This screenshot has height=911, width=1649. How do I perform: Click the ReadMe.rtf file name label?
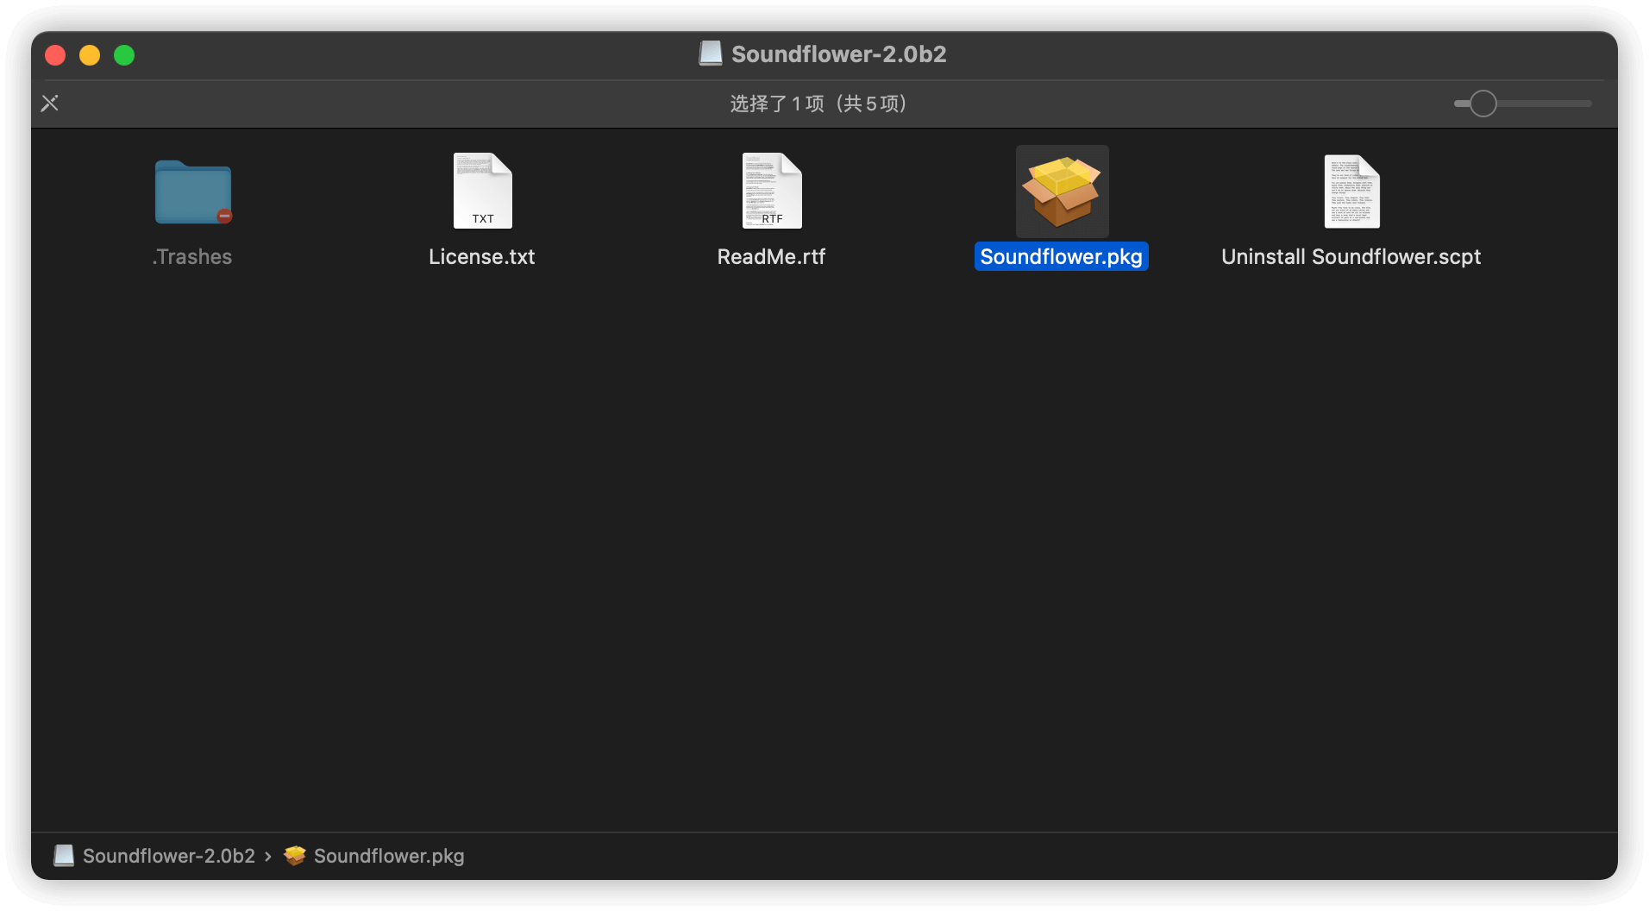(772, 257)
